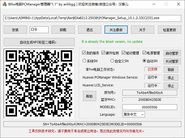Click the Huawei PCManager Windows Service label
The height and width of the screenshot is (138, 185).
click(110, 77)
